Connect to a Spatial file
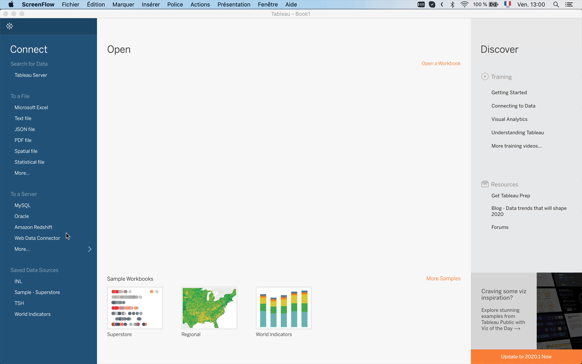 tap(26, 151)
